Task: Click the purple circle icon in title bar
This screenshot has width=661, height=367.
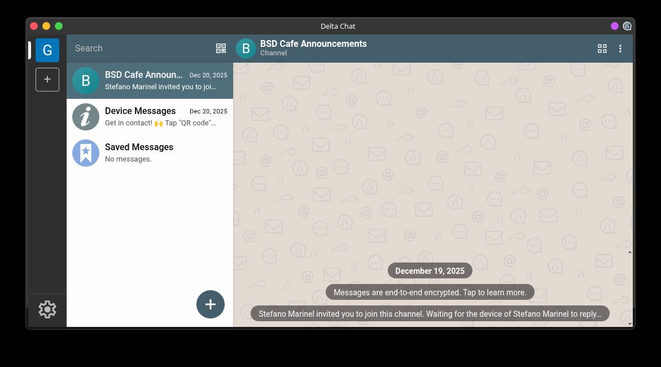Action: pyautogui.click(x=614, y=26)
